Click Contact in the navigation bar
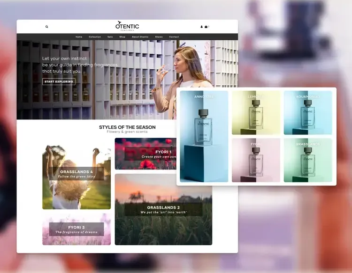Viewport: 352px width, 273px height. (x=174, y=37)
